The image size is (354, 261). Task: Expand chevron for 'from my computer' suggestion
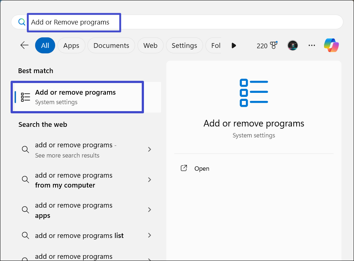click(x=149, y=179)
